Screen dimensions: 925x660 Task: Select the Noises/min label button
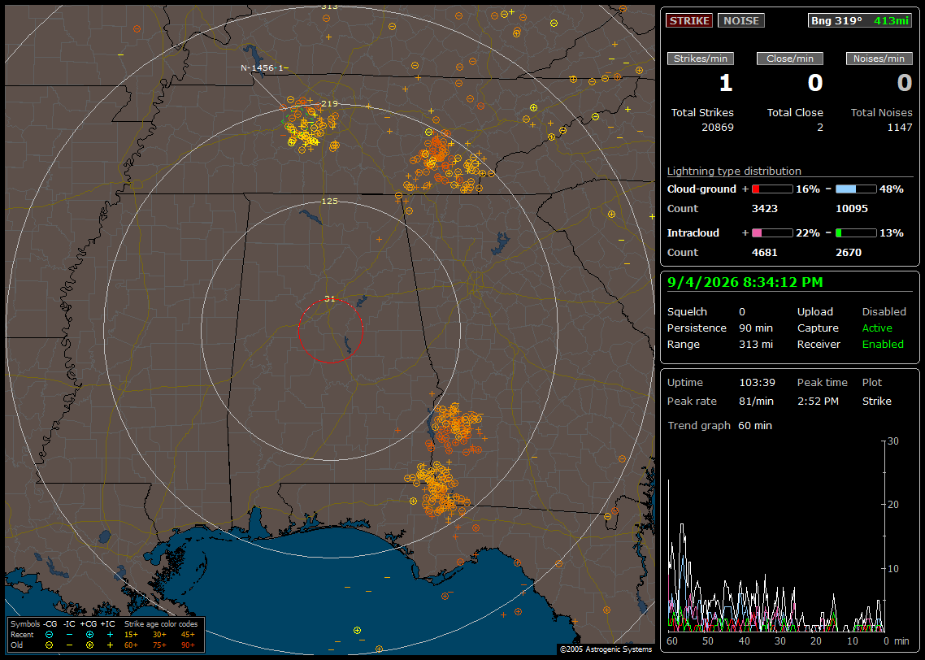pyautogui.click(x=879, y=59)
